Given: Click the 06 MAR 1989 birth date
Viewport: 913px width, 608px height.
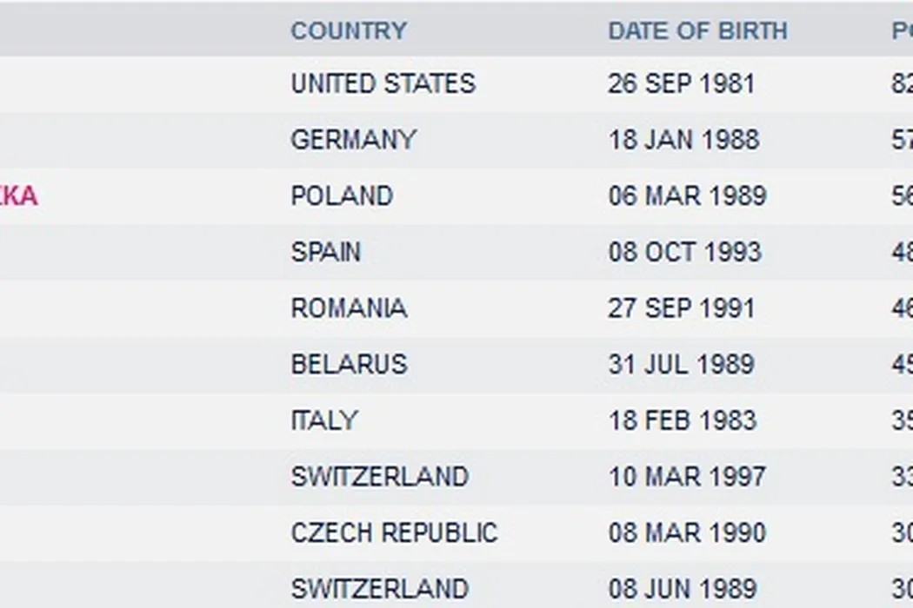Looking at the screenshot, I should click(687, 196).
